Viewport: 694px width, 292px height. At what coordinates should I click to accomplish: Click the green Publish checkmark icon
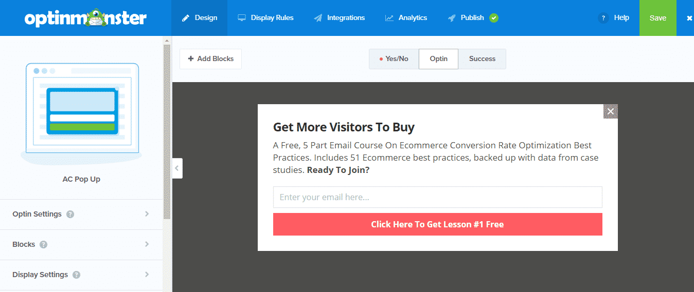494,18
